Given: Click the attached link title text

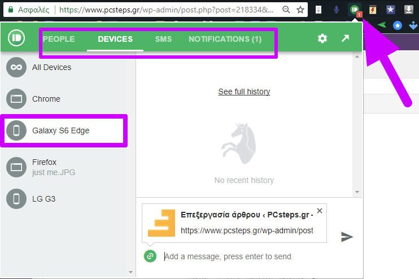Looking at the screenshot, I should (x=247, y=215).
